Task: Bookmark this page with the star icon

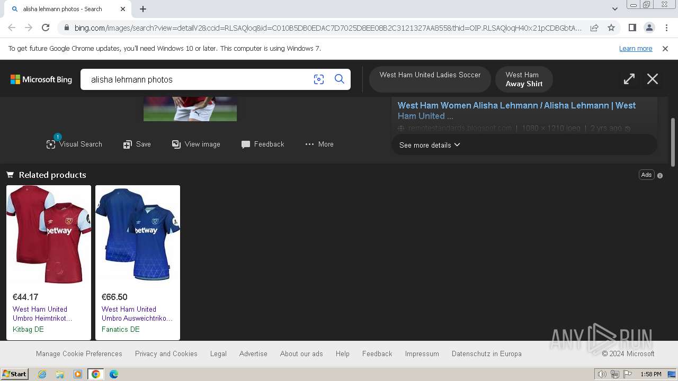Action: click(611, 28)
